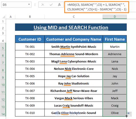The height and width of the screenshot is (119, 136).
Task: Select First Name cell 'Lena'
Action: point(115,61)
